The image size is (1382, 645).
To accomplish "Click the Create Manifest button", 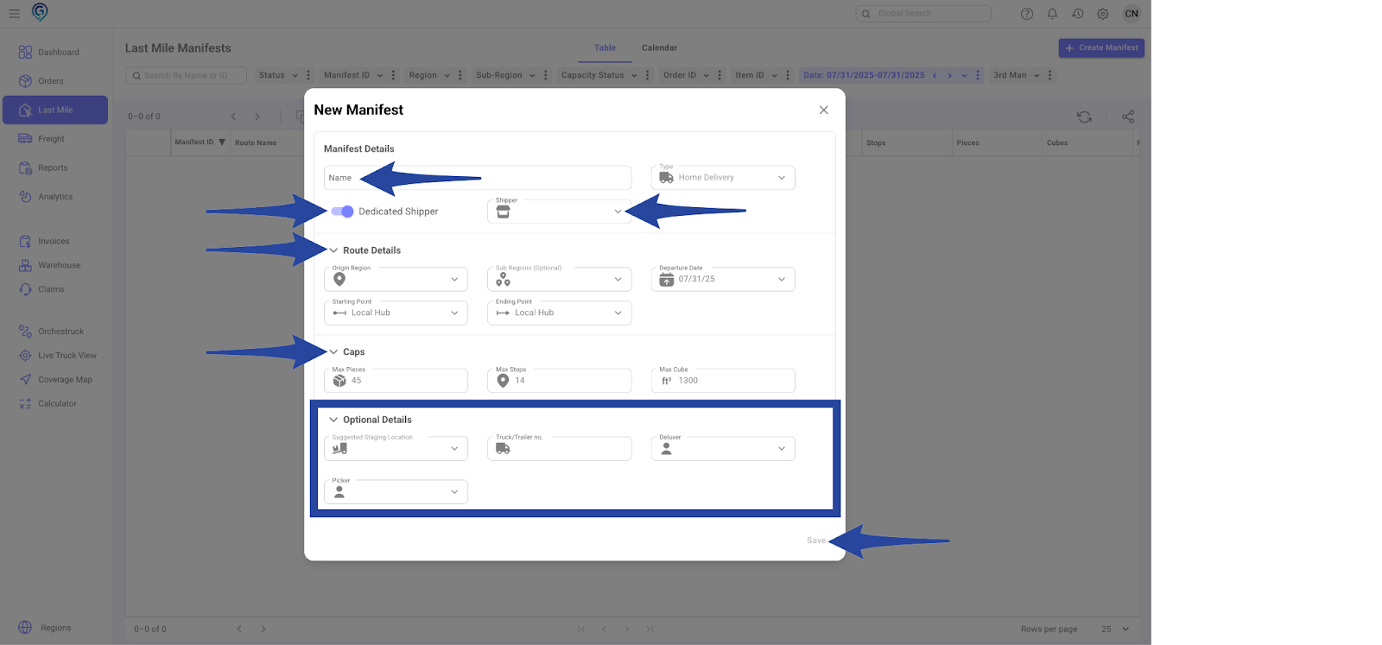I will pos(1101,48).
